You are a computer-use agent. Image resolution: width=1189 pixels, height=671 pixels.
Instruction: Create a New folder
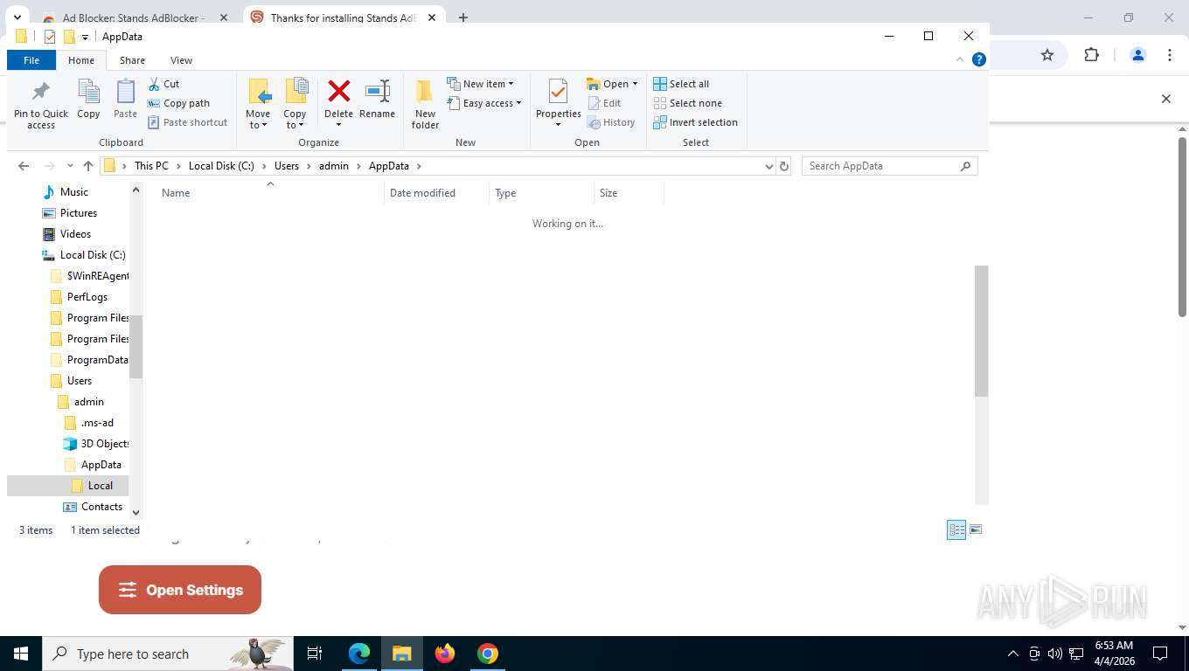pyautogui.click(x=425, y=105)
